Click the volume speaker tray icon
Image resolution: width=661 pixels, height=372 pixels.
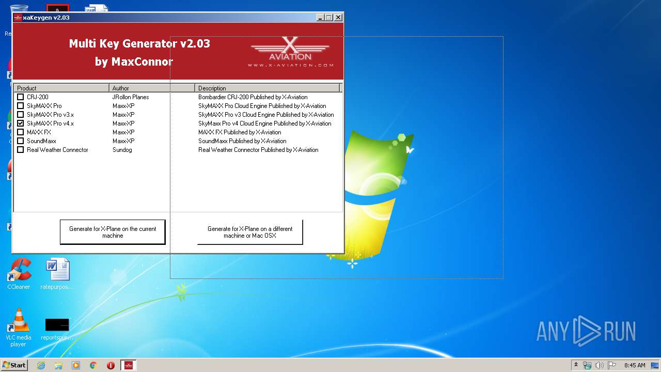click(600, 365)
